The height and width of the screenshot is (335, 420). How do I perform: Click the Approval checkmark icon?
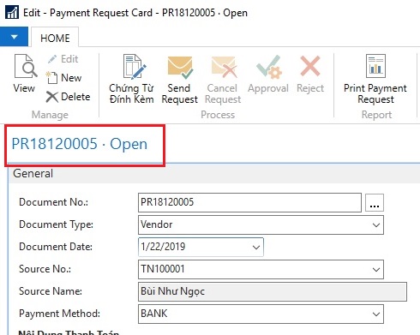tap(268, 67)
